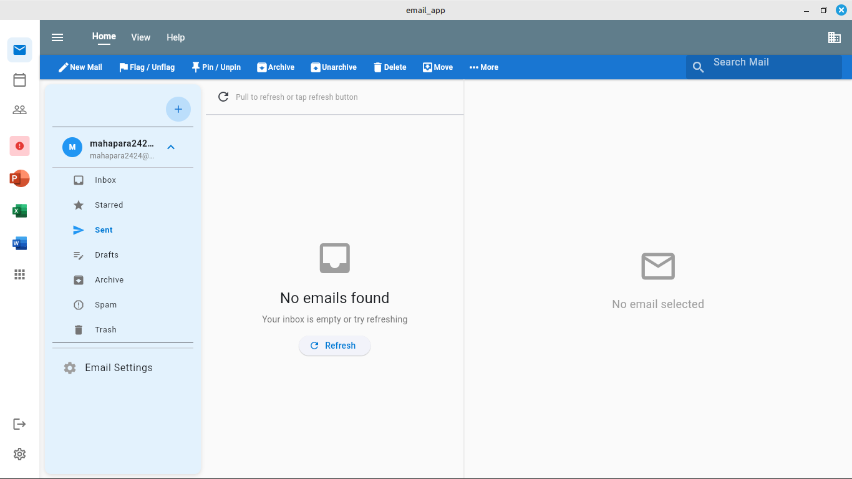Image resolution: width=852 pixels, height=479 pixels.
Task: Open the More options dropdown
Action: (483, 67)
